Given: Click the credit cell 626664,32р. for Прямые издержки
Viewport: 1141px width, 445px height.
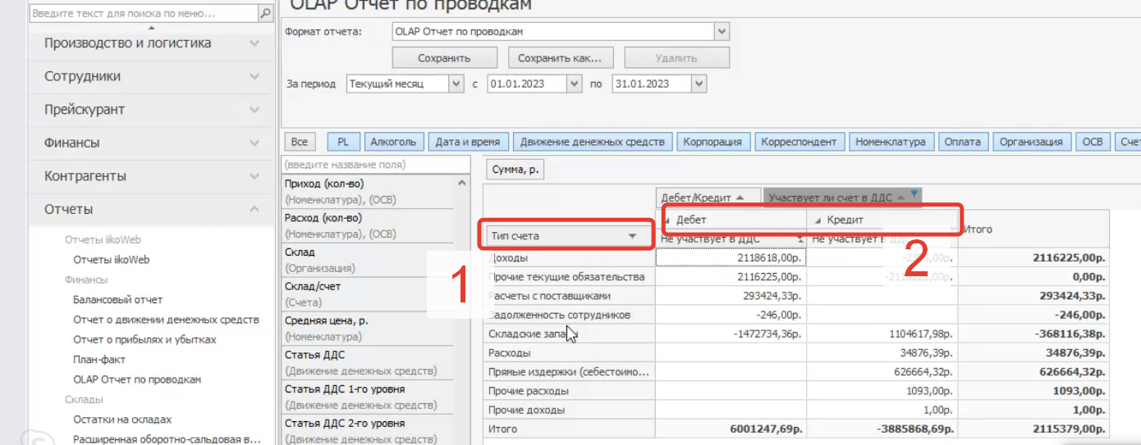Looking at the screenshot, I should coord(882,371).
